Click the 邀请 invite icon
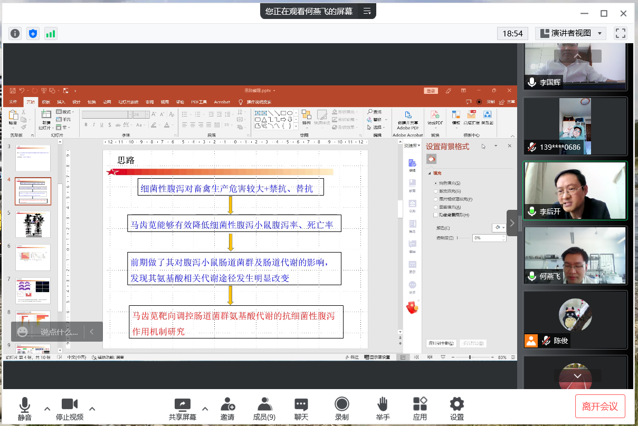Screen dimensions: 638x426 pos(227,408)
